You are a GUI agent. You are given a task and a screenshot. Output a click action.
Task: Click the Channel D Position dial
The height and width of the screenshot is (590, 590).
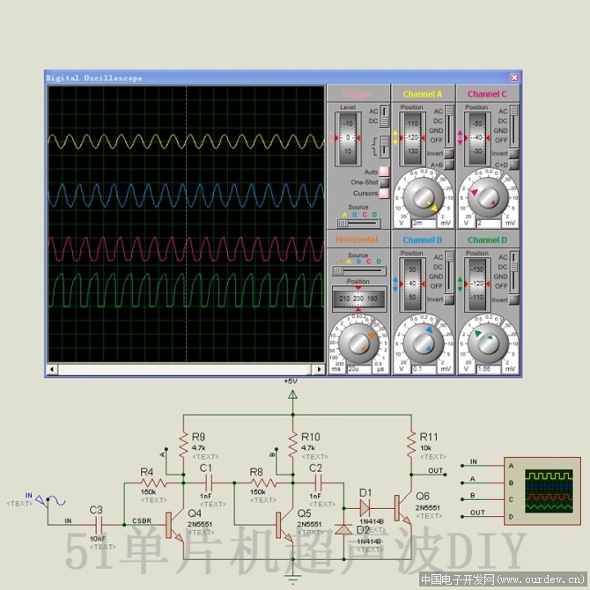(477, 284)
